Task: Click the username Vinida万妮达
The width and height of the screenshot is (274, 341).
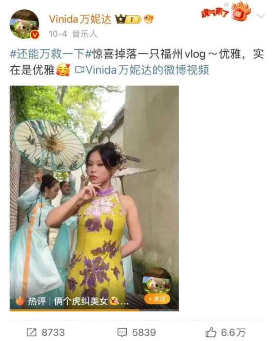Action: pos(80,19)
